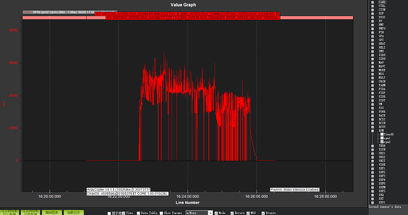
Task: Toggle the Time checkbox in bottom bar
Action: (124, 213)
